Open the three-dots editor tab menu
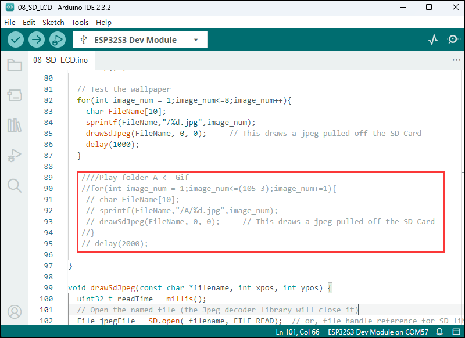 pos(456,60)
